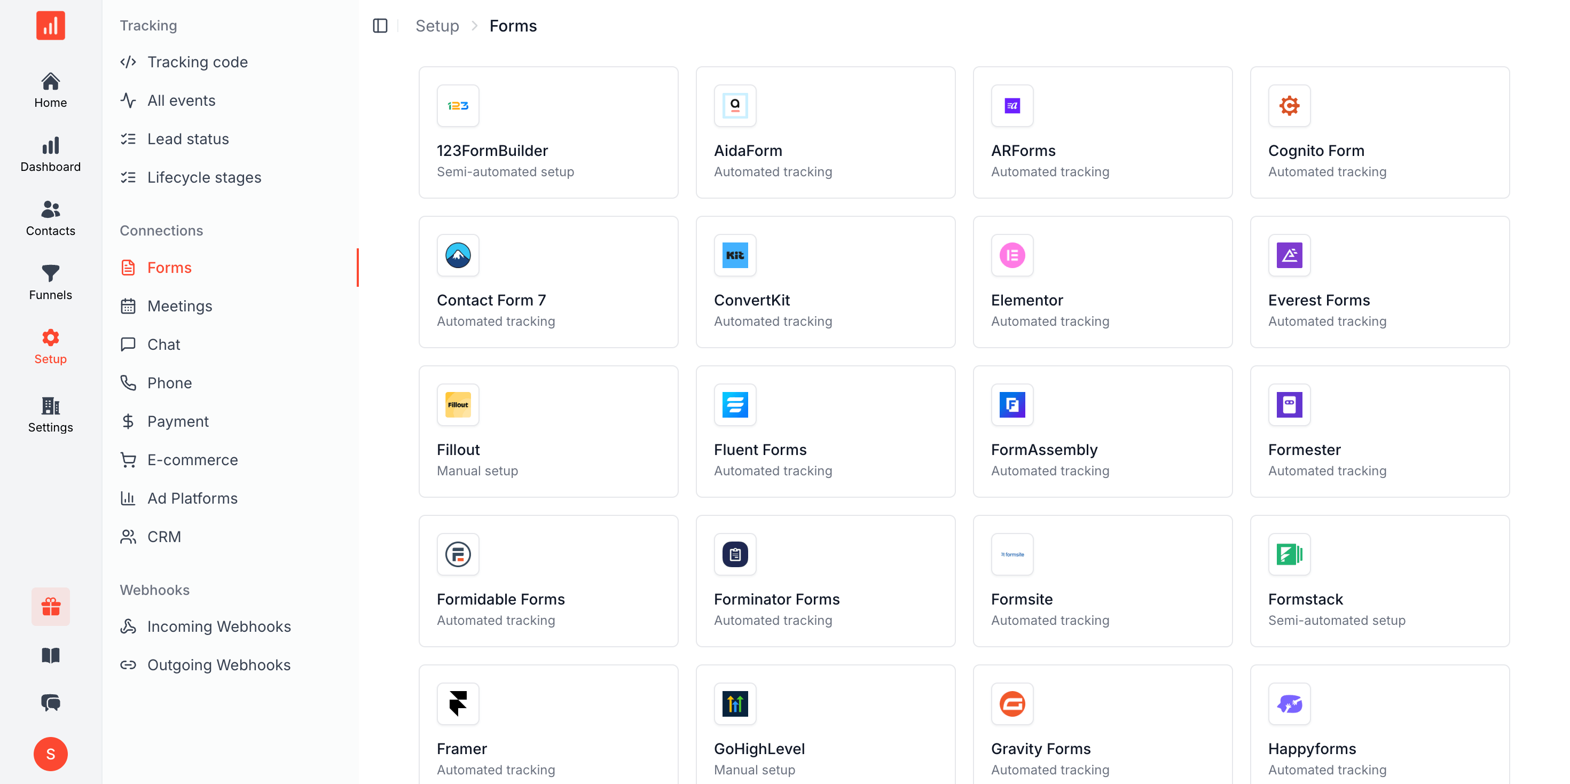
Task: Open the Everest Forms card title
Action: point(1319,300)
